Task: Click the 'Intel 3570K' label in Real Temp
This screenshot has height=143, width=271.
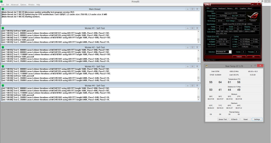Action: (215, 71)
